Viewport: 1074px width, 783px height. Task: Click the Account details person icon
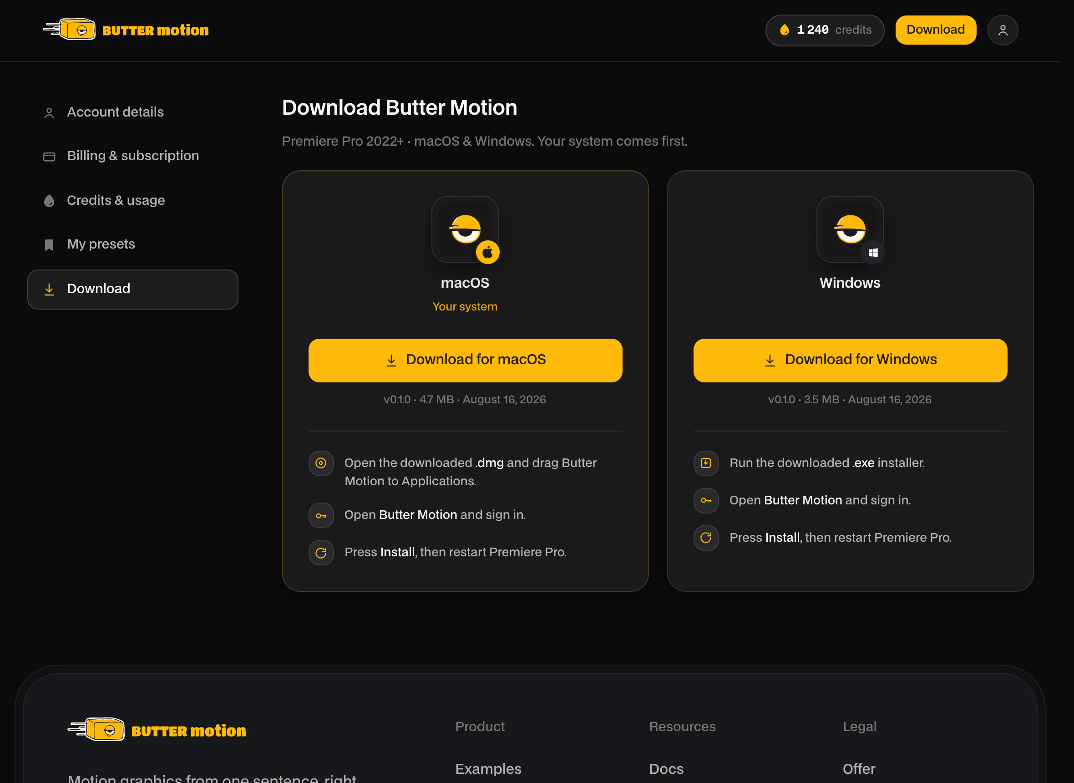49,113
